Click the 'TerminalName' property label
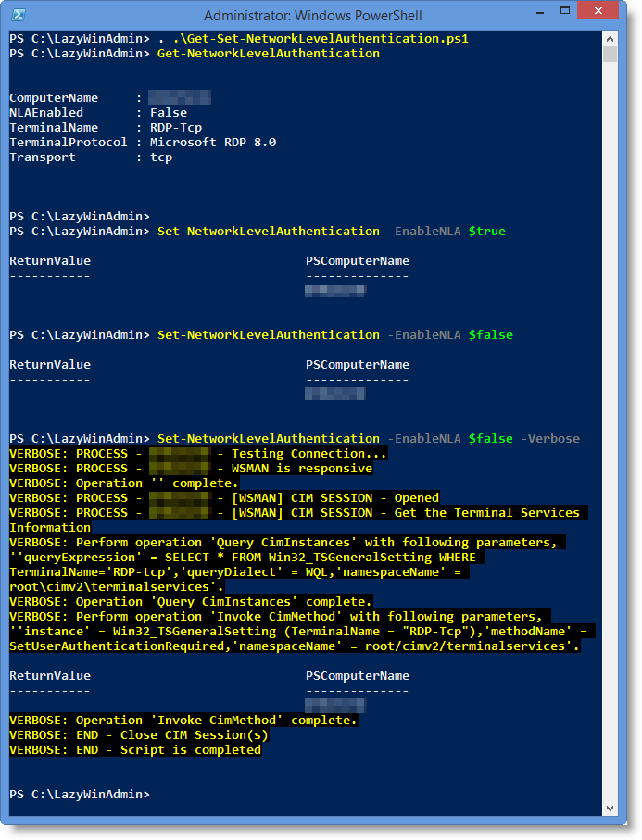The image size is (642, 840). click(54, 128)
